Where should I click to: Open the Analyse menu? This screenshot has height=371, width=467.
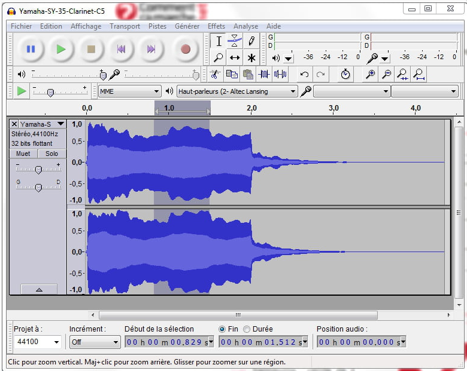[x=245, y=26]
